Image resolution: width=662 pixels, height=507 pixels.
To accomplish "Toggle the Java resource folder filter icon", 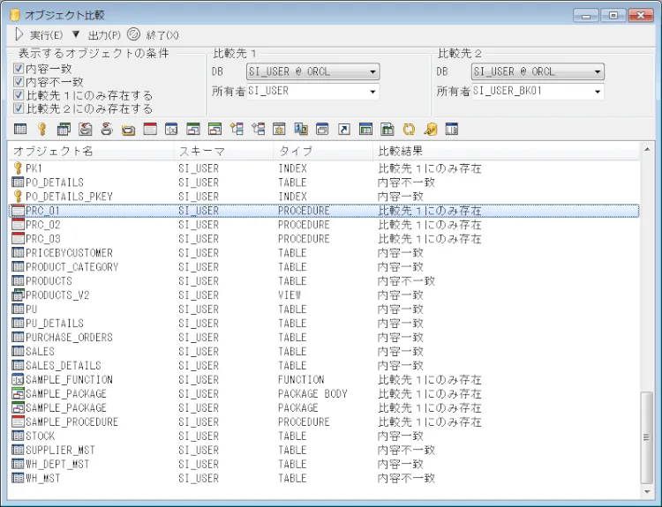I will pyautogui.click(x=128, y=129).
